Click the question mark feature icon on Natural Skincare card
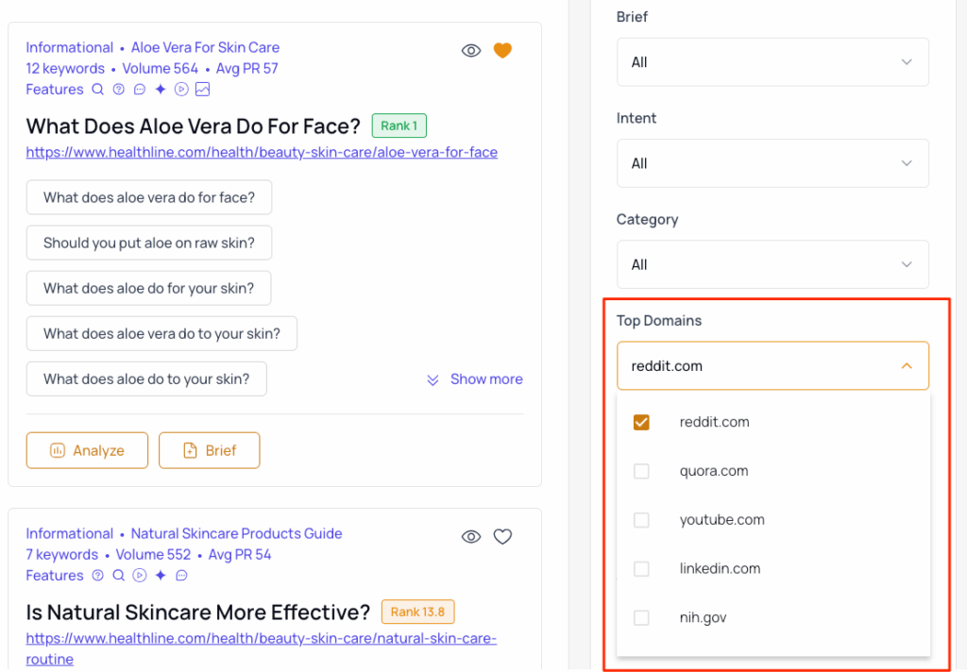Viewport: 967px width, 672px height. (x=97, y=576)
